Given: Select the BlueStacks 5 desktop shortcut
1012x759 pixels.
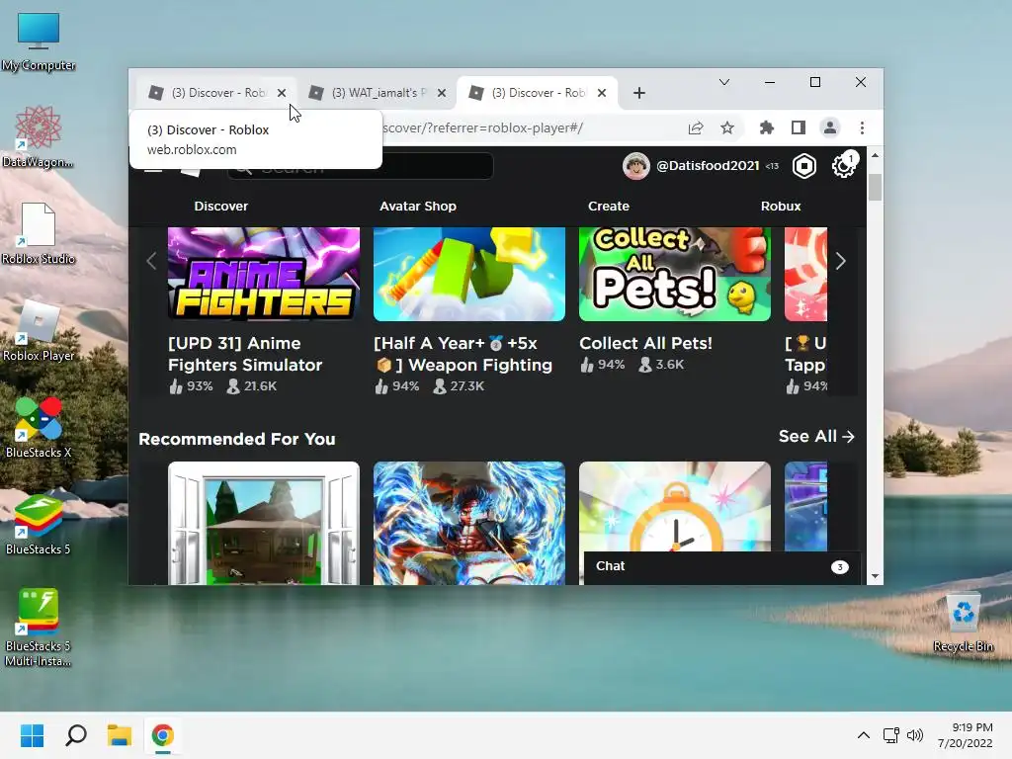Looking at the screenshot, I should 39,525.
